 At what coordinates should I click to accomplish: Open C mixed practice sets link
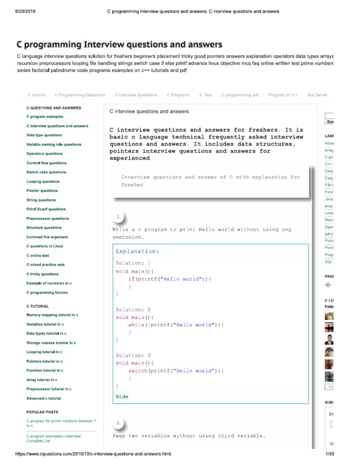tap(45, 265)
